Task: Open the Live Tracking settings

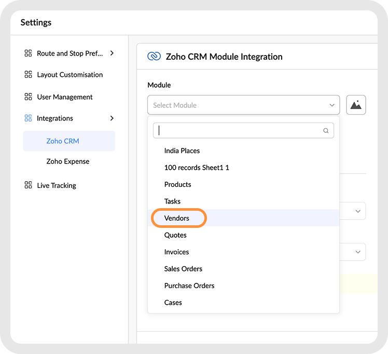Action: tap(57, 185)
